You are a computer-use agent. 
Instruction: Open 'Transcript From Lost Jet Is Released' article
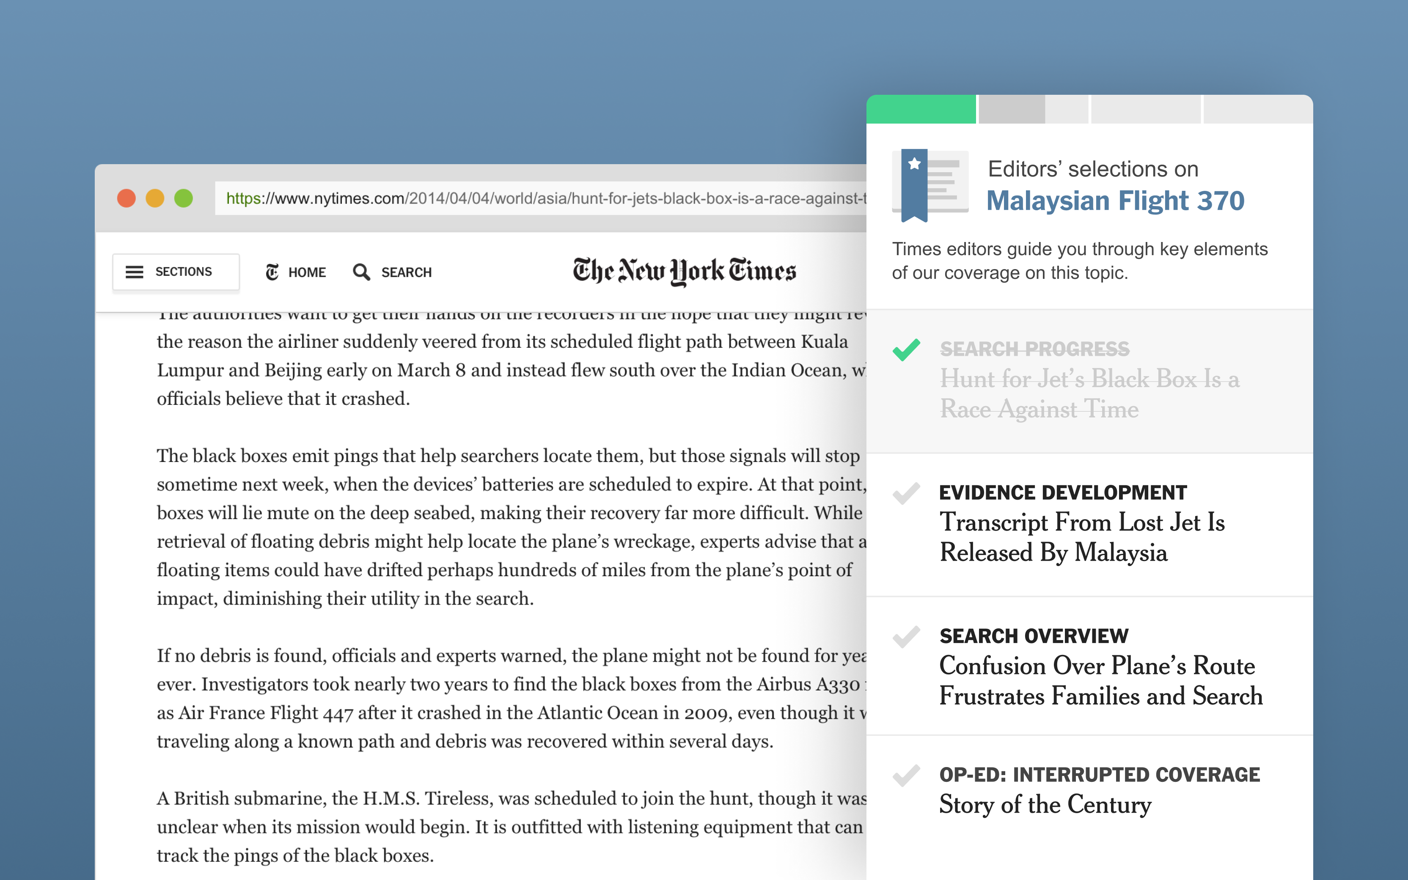coord(1082,537)
